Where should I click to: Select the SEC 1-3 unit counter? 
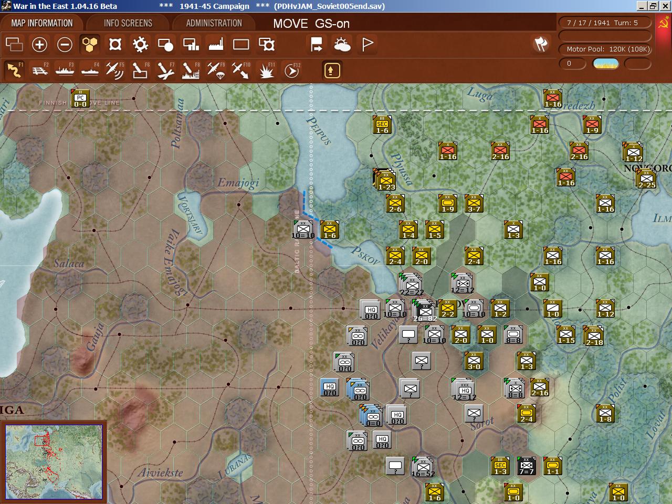point(500,466)
